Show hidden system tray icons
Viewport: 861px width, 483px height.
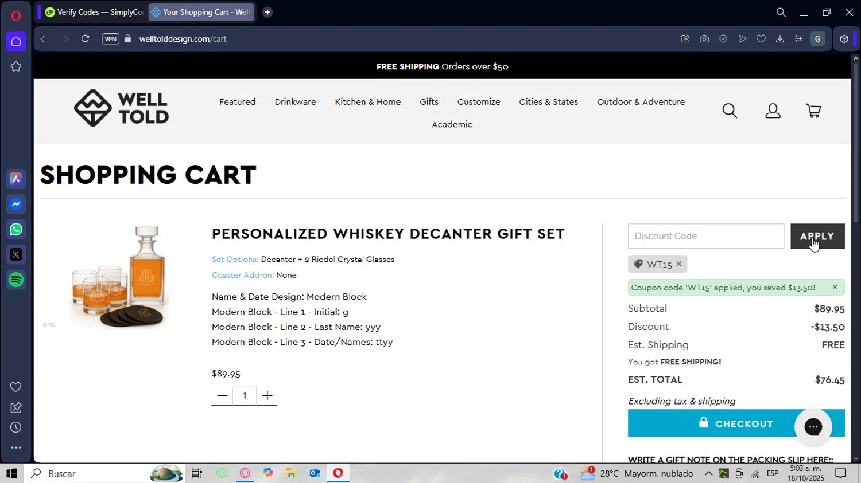[708, 473]
